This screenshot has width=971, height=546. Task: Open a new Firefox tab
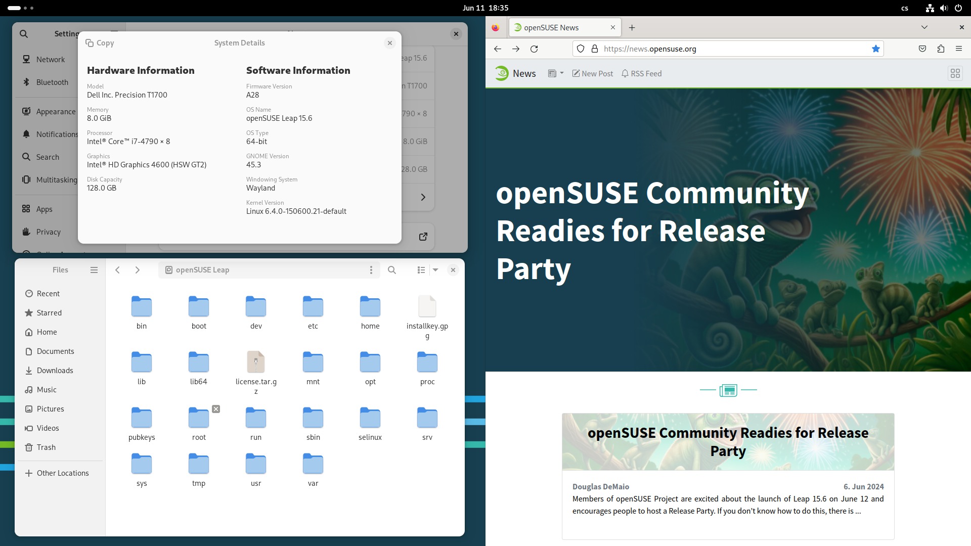click(632, 28)
